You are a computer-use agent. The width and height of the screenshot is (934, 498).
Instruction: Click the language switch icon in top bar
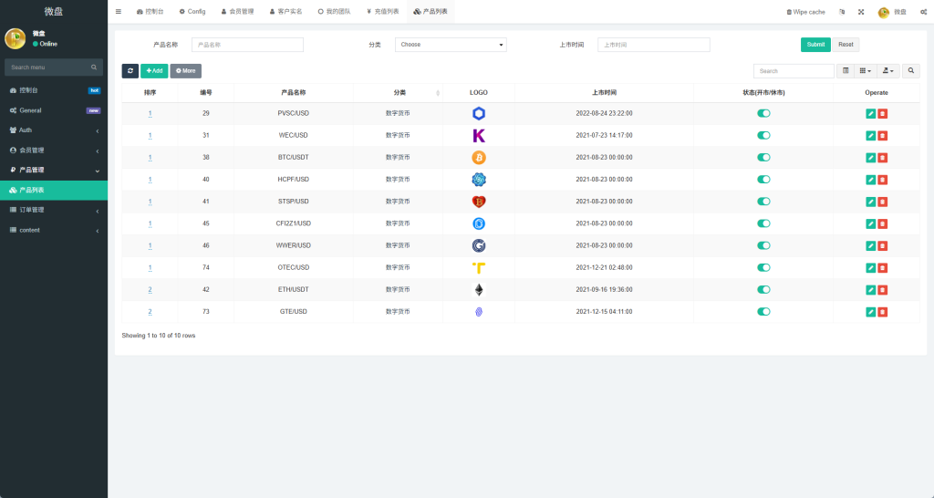841,12
